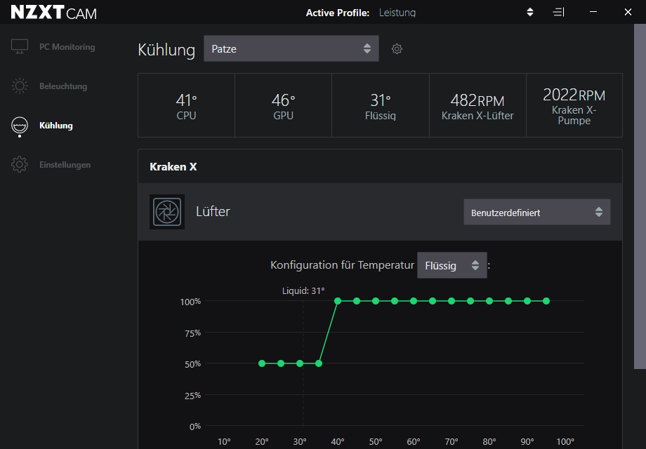646x449 pixels.
Task: Open cooling profile settings gear next to Patze
Action: pyautogui.click(x=397, y=48)
